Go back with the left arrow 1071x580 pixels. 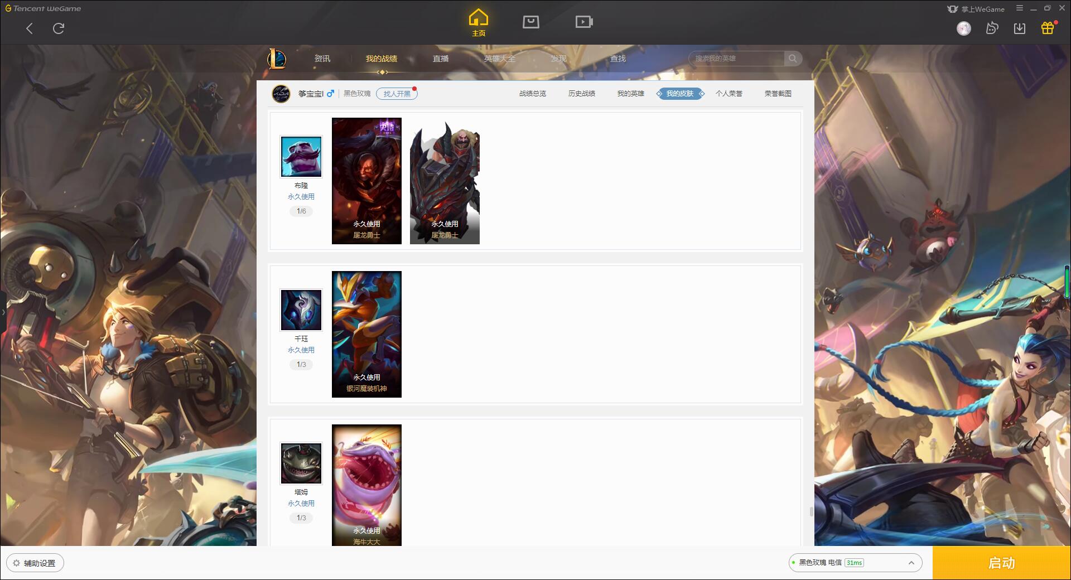click(30, 28)
